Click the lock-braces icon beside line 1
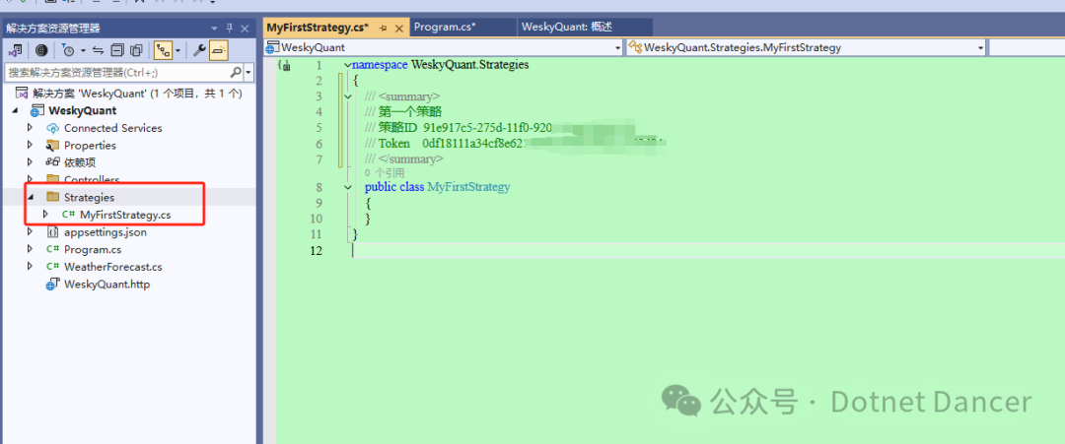 click(x=285, y=66)
